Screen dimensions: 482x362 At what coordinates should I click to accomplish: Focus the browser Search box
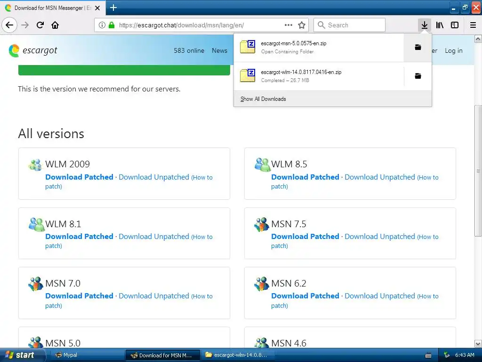click(349, 25)
